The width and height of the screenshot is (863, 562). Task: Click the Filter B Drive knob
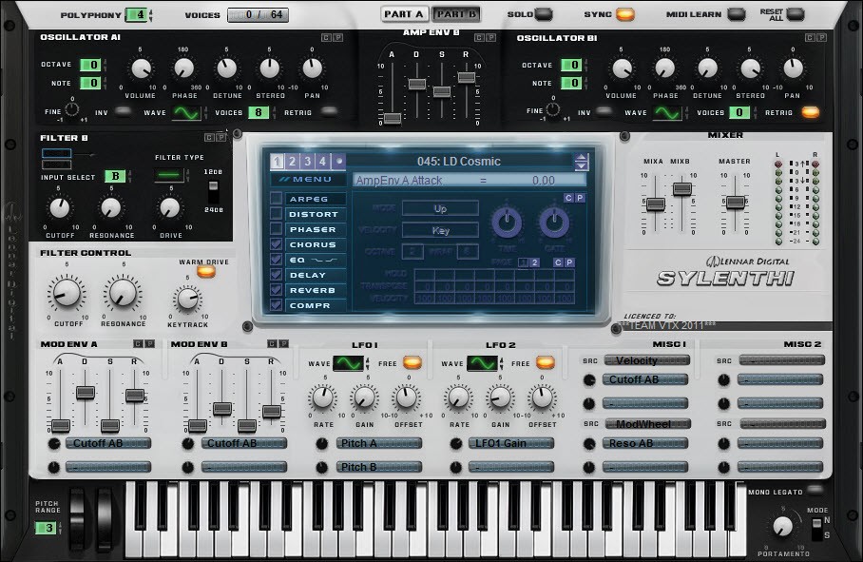click(x=169, y=208)
